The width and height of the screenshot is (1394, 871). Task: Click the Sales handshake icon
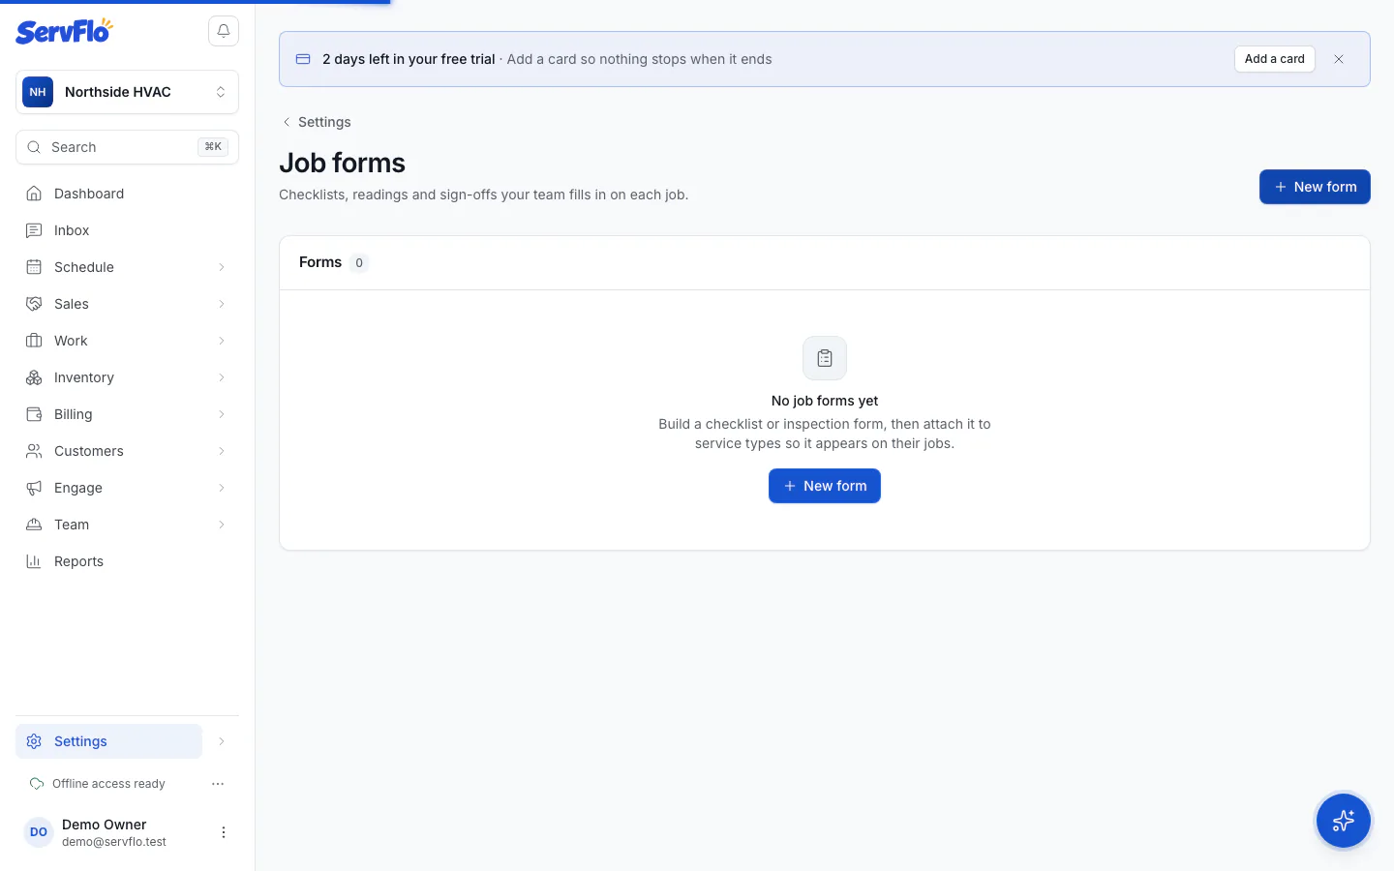click(x=34, y=304)
